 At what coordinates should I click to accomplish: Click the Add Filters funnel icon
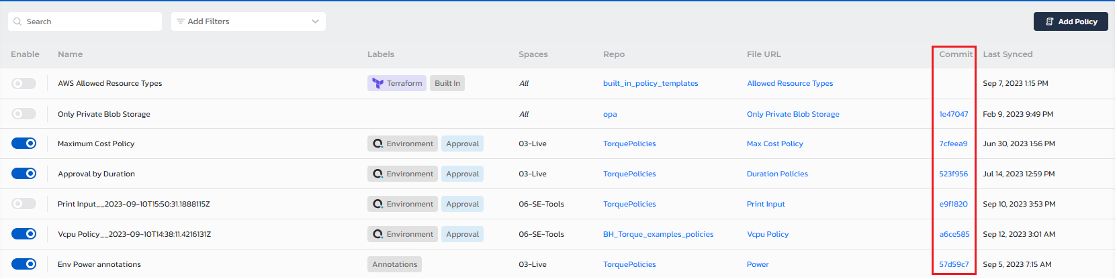coord(180,21)
